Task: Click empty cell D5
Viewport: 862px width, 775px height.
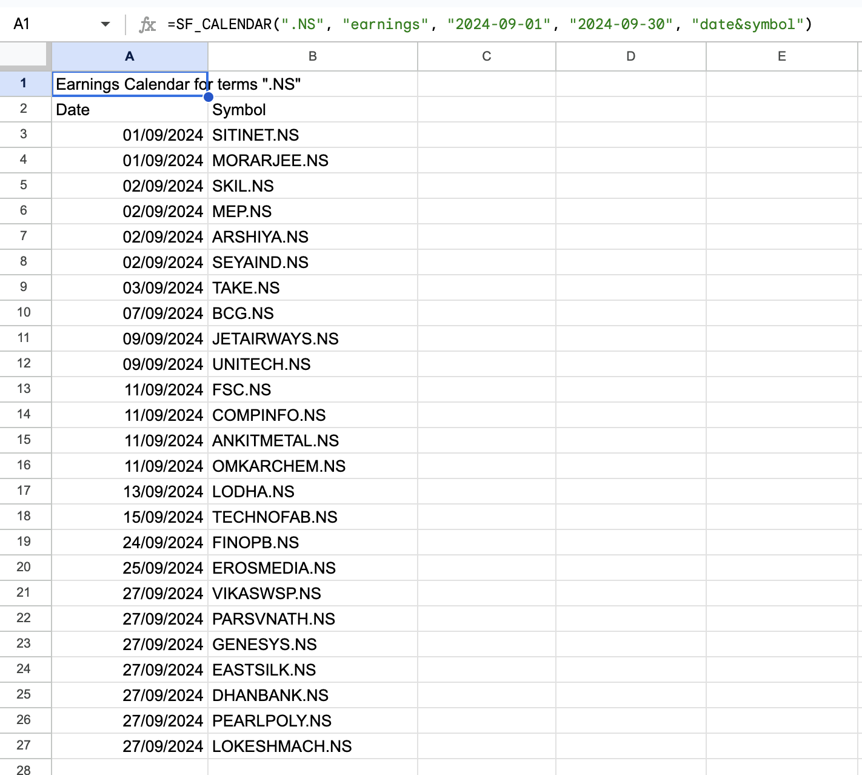Action: [630, 186]
